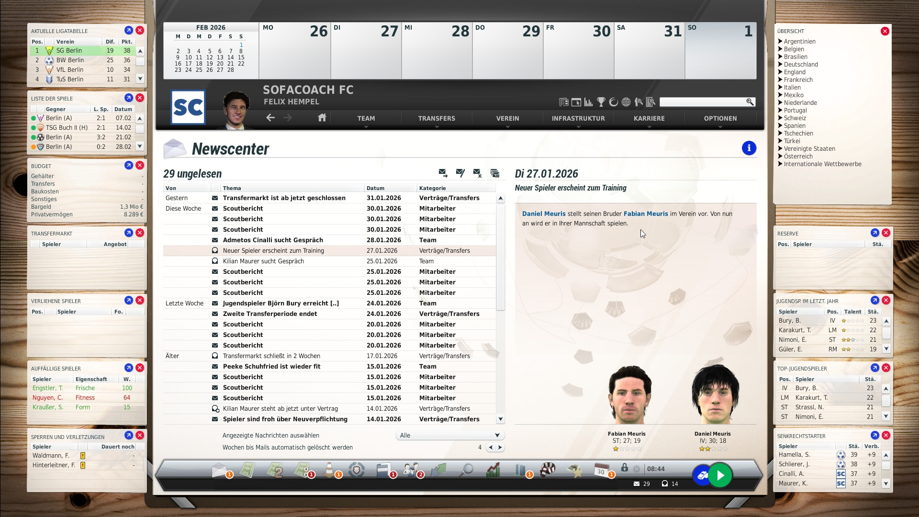Click the trophy icon in header toolbar
The height and width of the screenshot is (517, 919).
[x=601, y=102]
